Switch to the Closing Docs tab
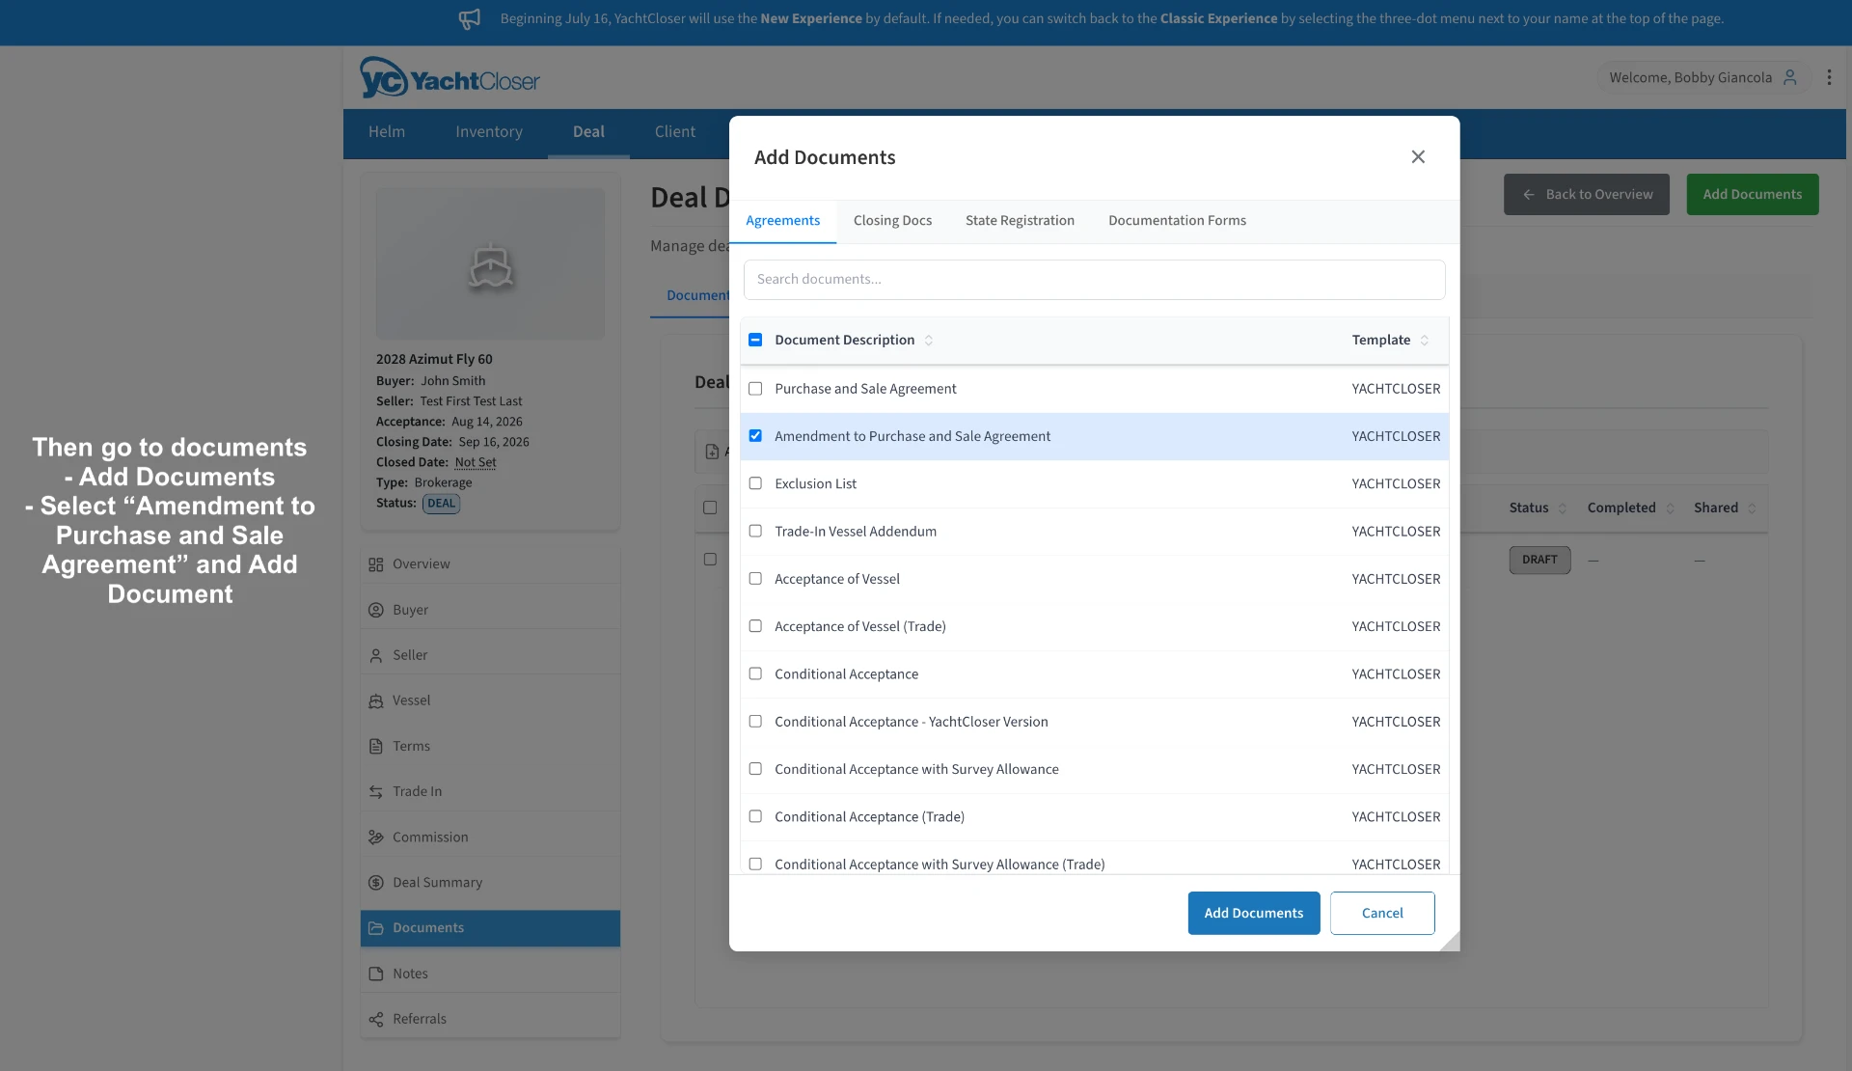The image size is (1852, 1071). [x=892, y=221]
